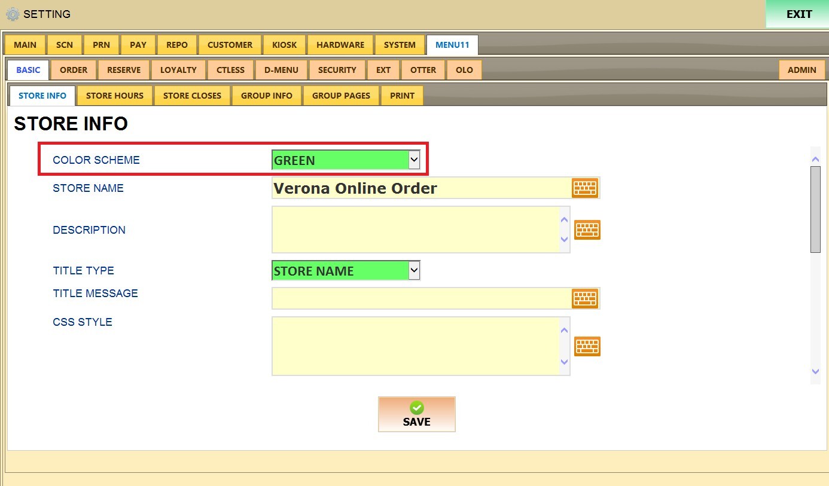Click the ADMIN button
829x486 pixels.
(x=802, y=70)
